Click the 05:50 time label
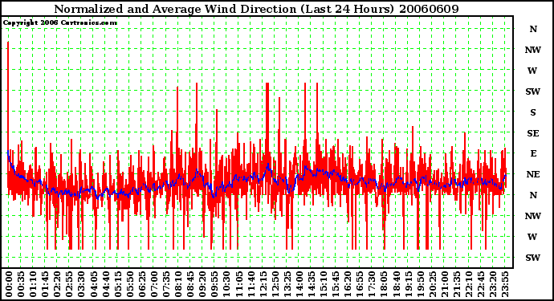The height and width of the screenshot is (301, 554). coord(129,284)
